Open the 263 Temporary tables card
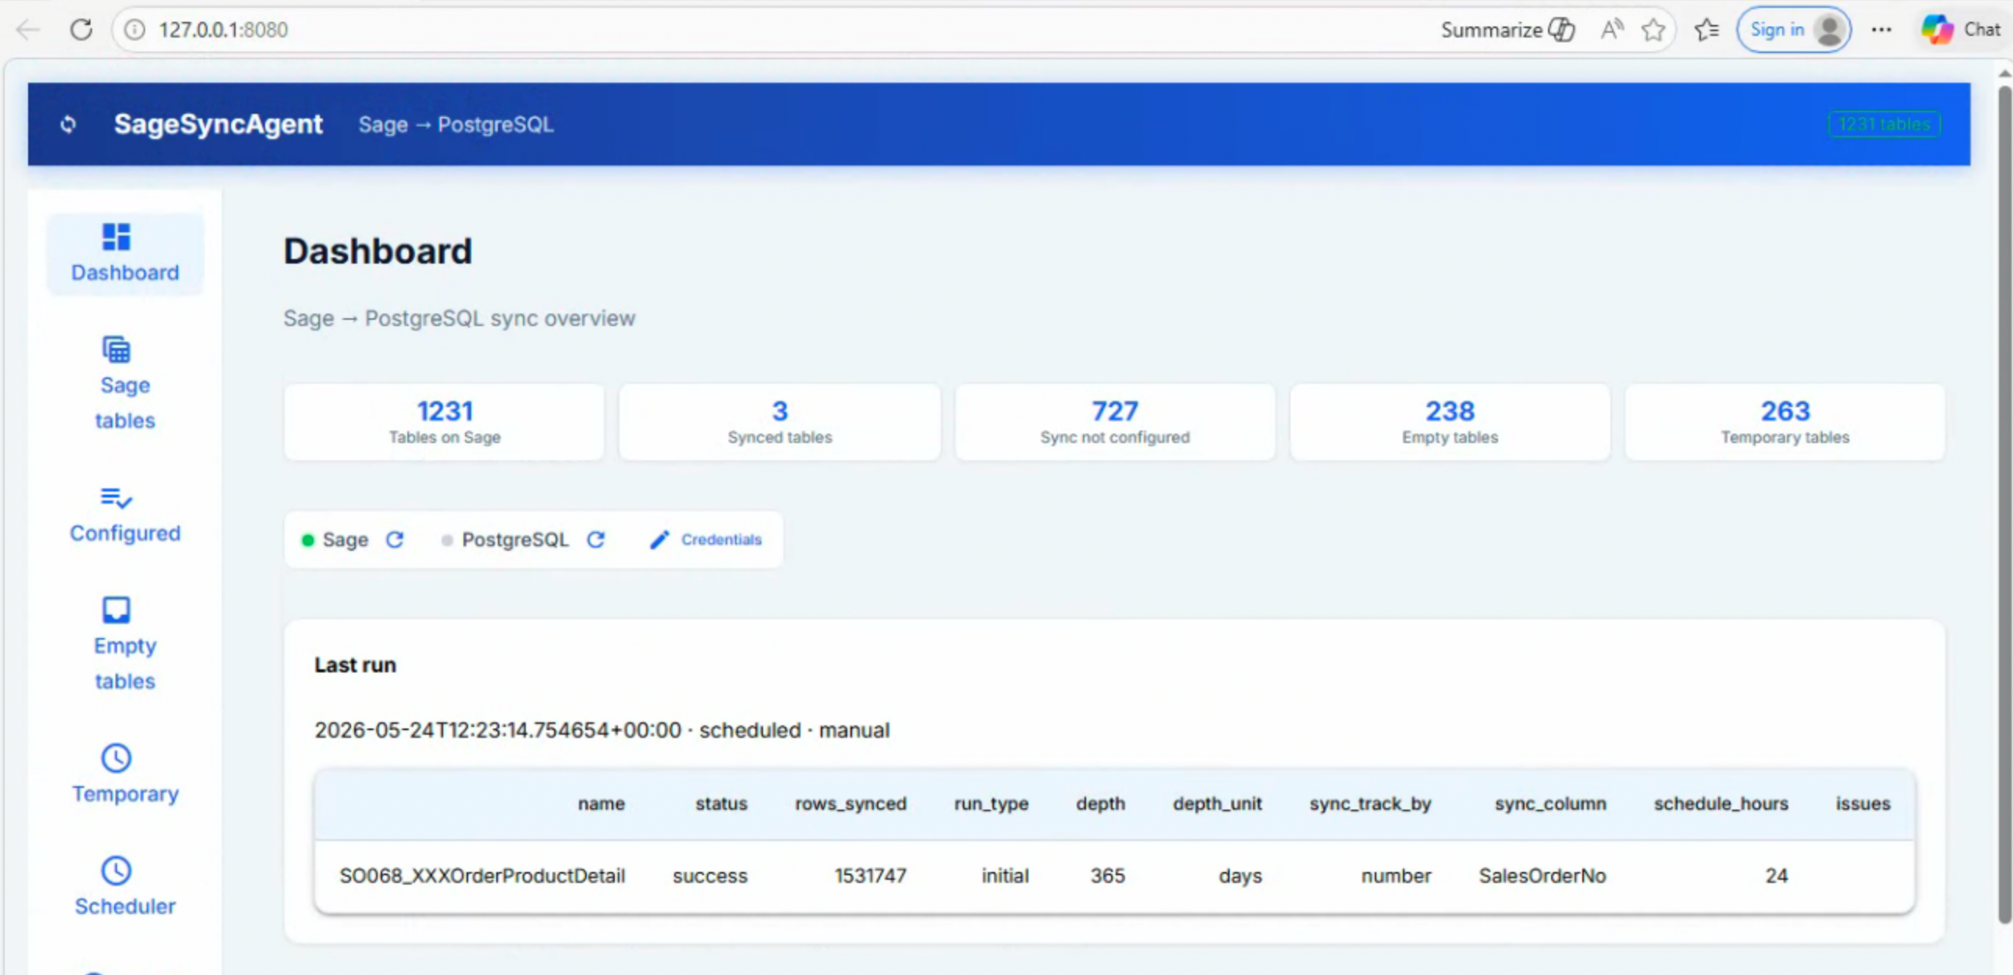The height and width of the screenshot is (975, 2013). pyautogui.click(x=1786, y=422)
